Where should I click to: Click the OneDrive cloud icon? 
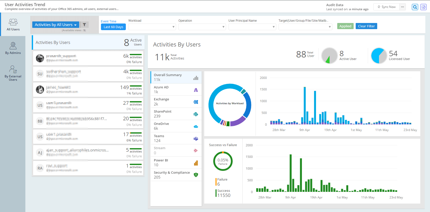196,126
